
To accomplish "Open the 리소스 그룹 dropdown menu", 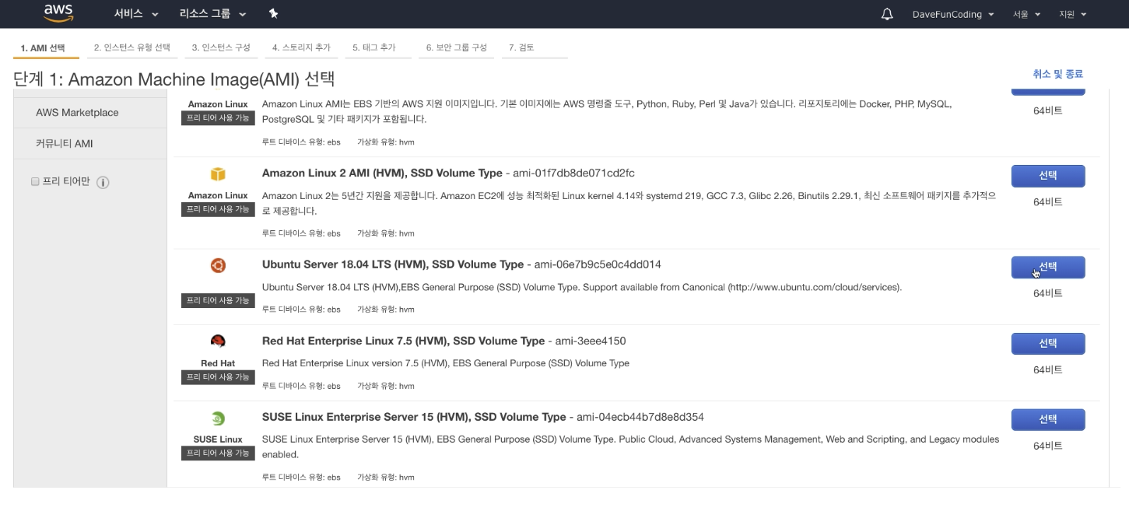I will 212,14.
